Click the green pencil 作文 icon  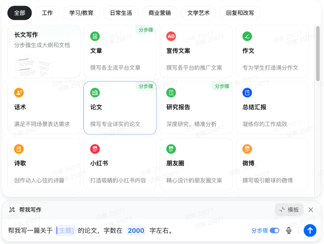pyautogui.click(x=247, y=36)
